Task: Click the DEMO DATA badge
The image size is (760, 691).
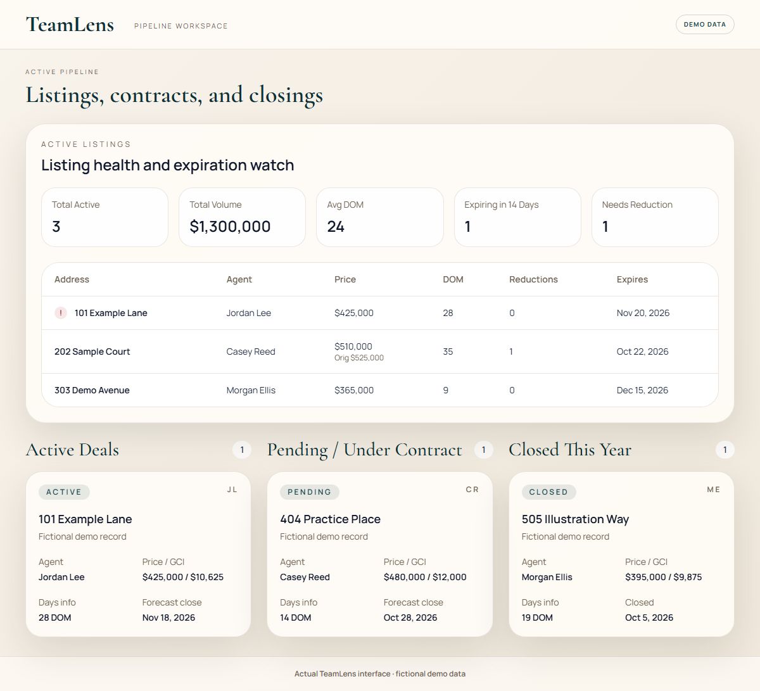Action: [x=705, y=25]
